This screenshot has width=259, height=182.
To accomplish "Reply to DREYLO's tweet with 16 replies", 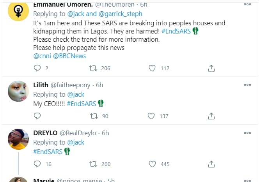I will pos(37,164).
